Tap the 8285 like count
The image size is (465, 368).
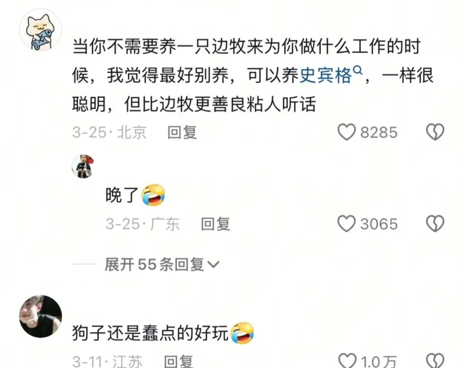coord(379,132)
